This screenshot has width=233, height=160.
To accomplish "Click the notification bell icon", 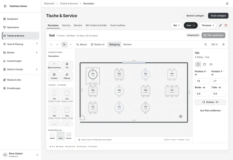I will (227, 3).
